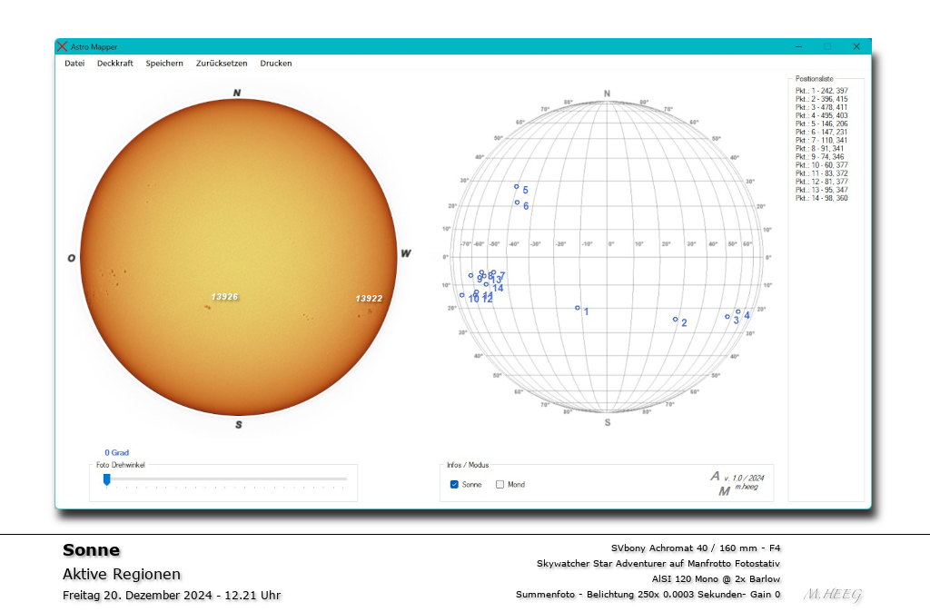Open the Deckkraft menu
The height and width of the screenshot is (612, 930).
click(x=114, y=63)
